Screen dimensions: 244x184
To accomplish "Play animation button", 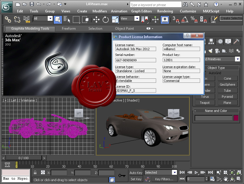I will (196, 172).
